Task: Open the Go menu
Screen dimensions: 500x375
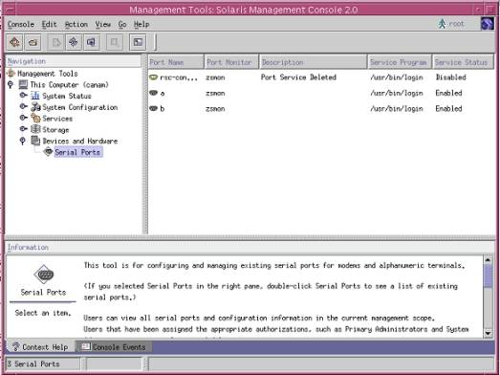Action: (122, 24)
